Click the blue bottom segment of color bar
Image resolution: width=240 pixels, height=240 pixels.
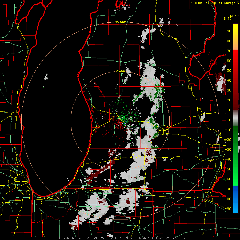click(x=235, y=199)
